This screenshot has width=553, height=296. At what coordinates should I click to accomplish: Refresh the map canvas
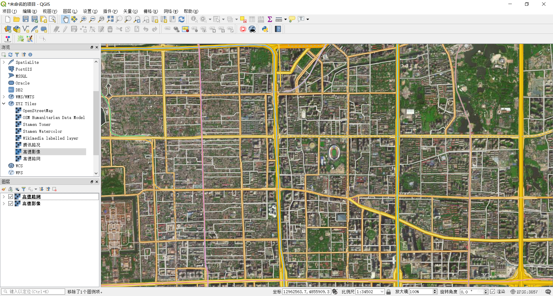(181, 19)
